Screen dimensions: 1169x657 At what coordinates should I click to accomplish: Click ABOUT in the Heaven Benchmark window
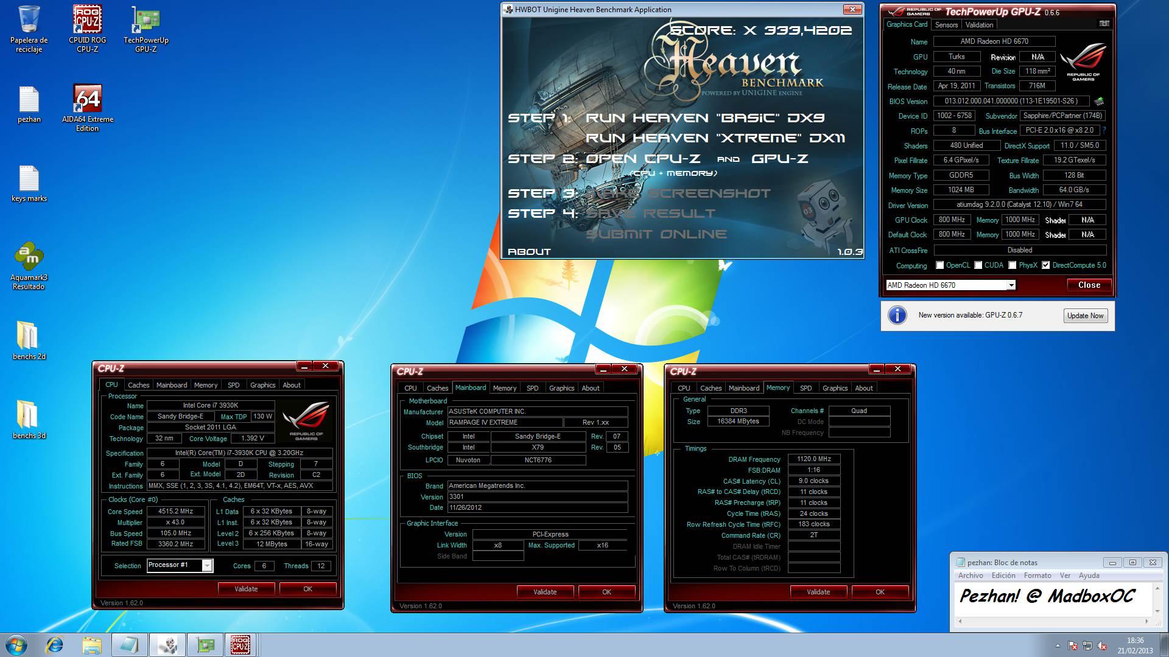(x=529, y=251)
